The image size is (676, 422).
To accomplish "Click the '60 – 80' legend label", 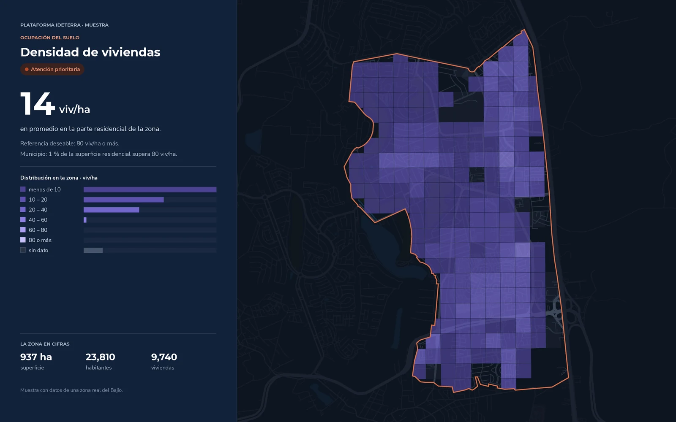I will pos(38,230).
